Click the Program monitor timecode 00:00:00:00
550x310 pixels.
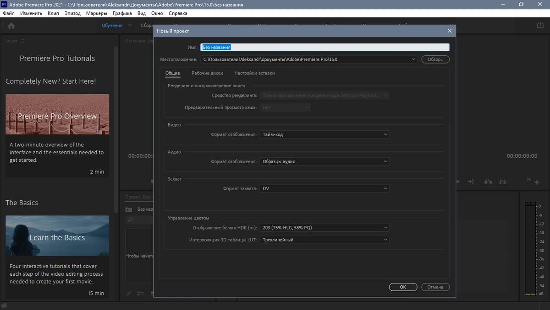(522, 156)
